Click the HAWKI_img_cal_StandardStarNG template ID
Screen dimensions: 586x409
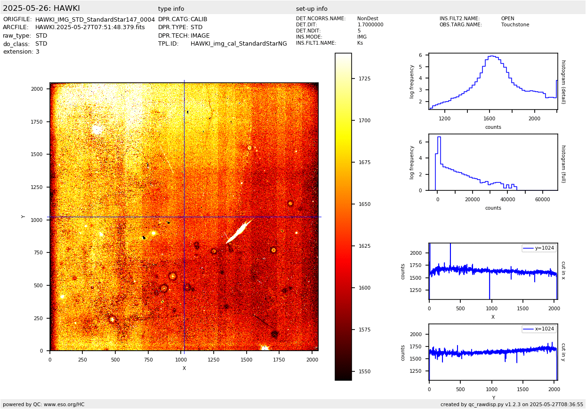[x=238, y=44]
